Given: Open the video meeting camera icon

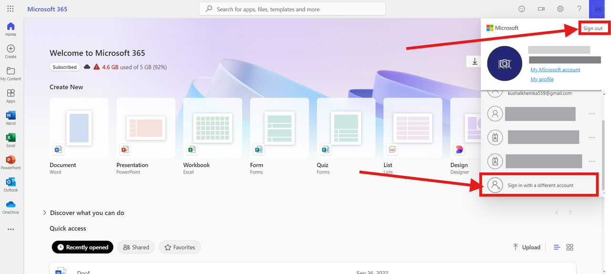Looking at the screenshot, I should [541, 9].
